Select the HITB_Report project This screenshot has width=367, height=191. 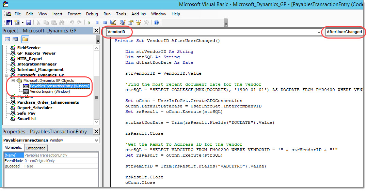[30, 59]
